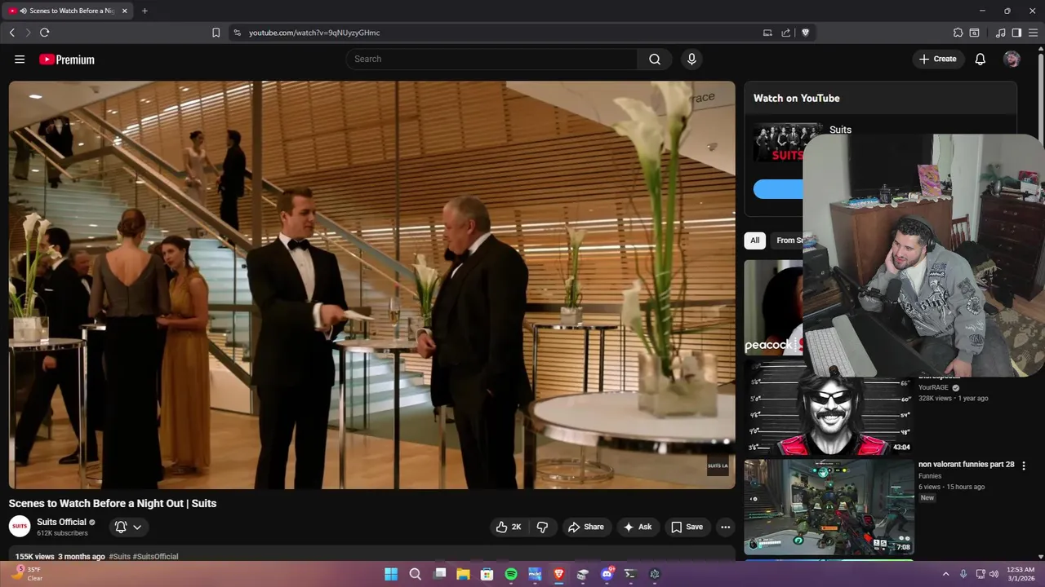
Task: Save video to playlist
Action: [x=687, y=527]
